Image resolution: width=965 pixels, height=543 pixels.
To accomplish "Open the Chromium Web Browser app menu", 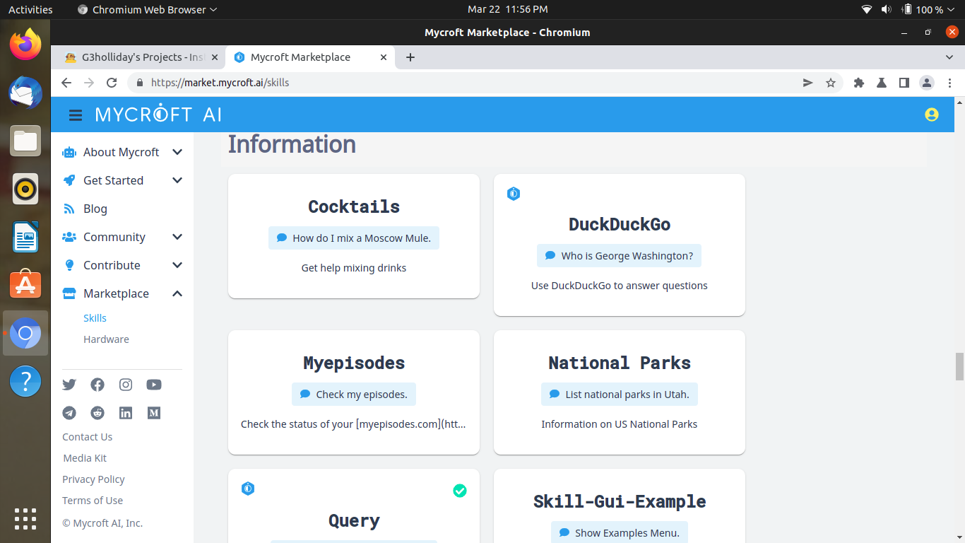I will (147, 10).
